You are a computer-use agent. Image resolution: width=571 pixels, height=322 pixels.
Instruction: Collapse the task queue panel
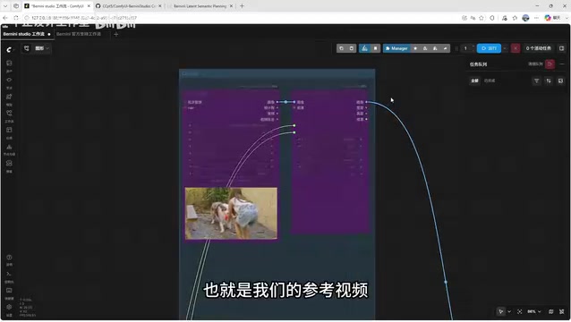click(x=562, y=64)
